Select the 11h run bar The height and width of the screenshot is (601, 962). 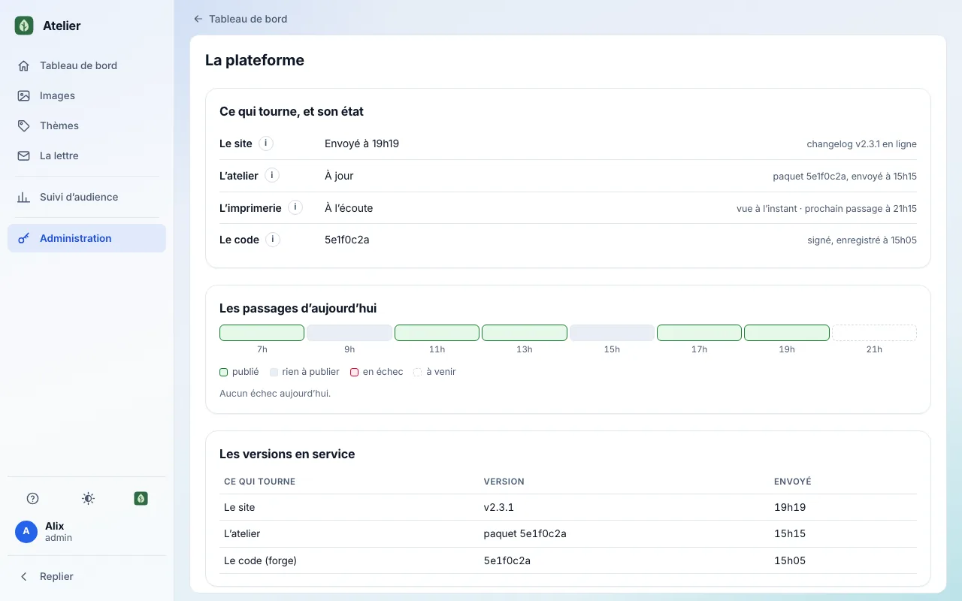pyautogui.click(x=437, y=333)
